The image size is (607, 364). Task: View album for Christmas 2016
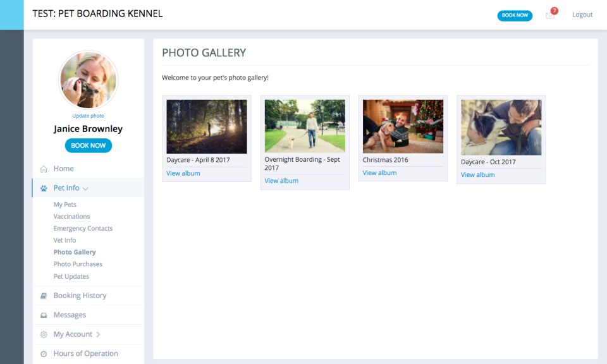[x=379, y=173]
